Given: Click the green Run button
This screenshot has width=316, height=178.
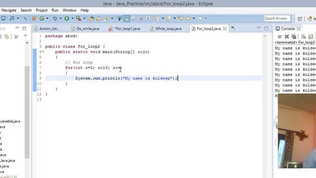Looking at the screenshot, I should [67, 19].
